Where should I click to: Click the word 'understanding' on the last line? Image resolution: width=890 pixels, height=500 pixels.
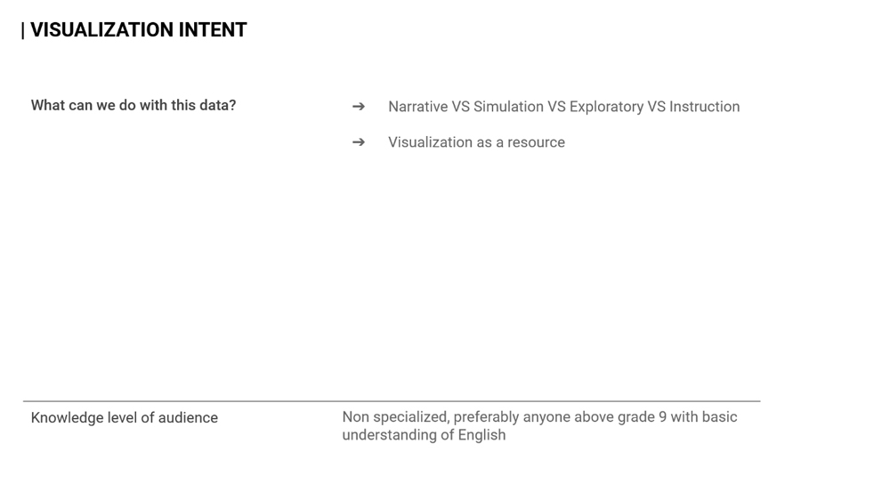pos(389,435)
